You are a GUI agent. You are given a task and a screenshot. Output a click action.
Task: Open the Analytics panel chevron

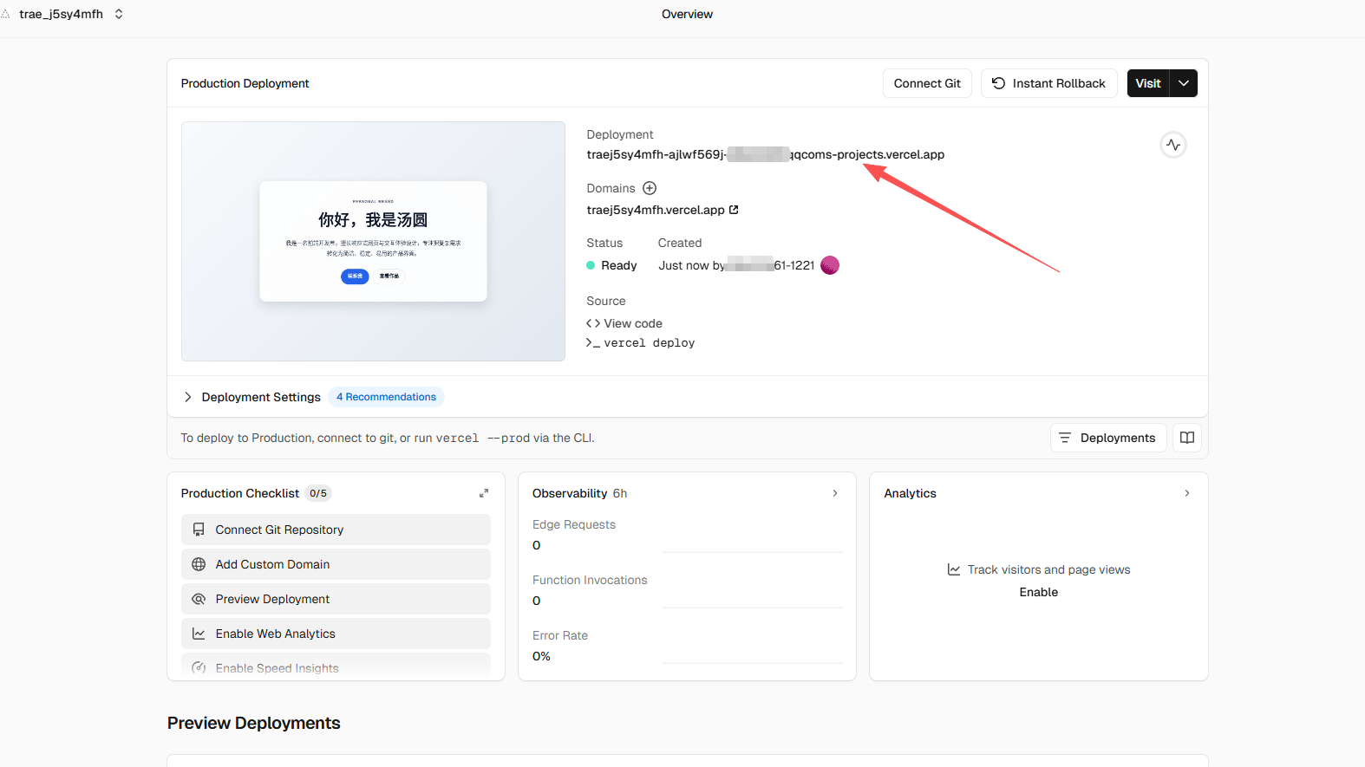tap(1186, 493)
